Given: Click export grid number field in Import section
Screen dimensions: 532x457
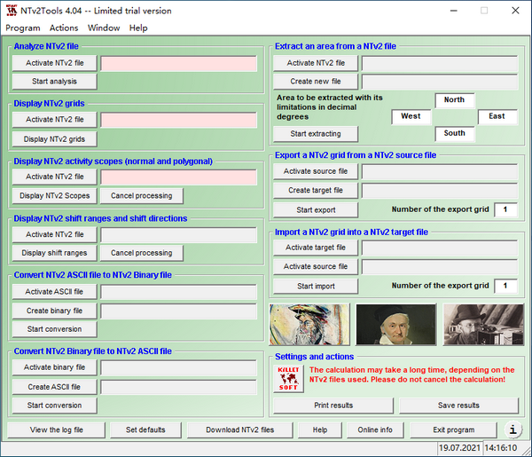Looking at the screenshot, I should [x=506, y=286].
